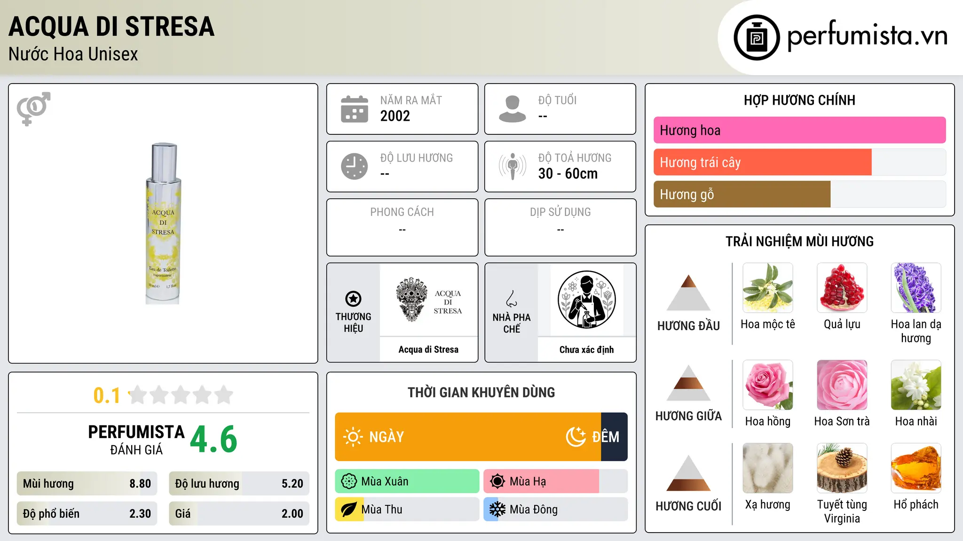
Task: Click the top notes pyramid icon Hương đầu
Action: (688, 293)
